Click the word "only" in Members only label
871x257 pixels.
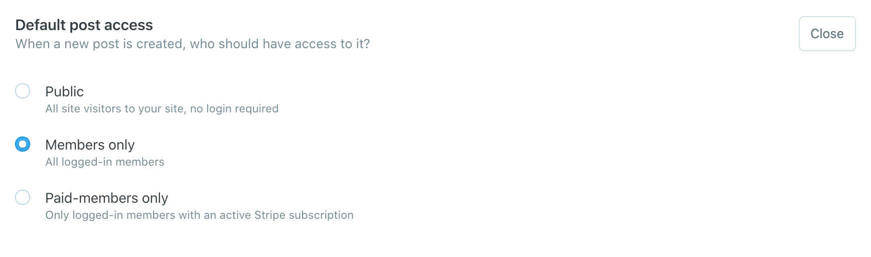point(121,145)
